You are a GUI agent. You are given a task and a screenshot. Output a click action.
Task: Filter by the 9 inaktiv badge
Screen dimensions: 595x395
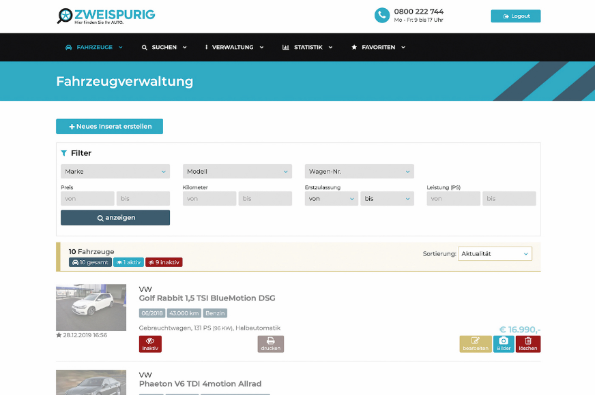click(x=164, y=262)
